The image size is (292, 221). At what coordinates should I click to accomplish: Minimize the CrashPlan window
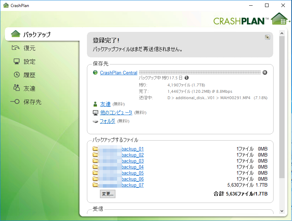click(x=251, y=5)
